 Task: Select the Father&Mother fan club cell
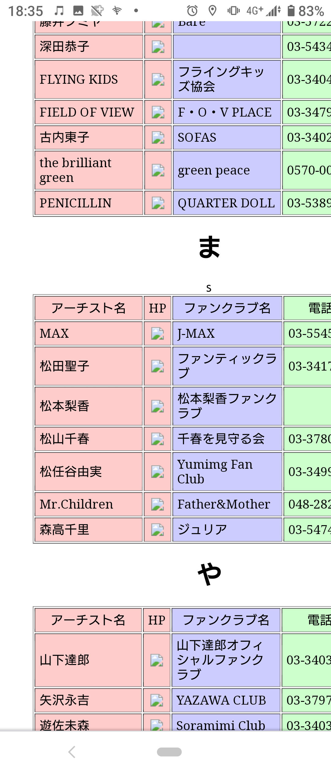[227, 504]
